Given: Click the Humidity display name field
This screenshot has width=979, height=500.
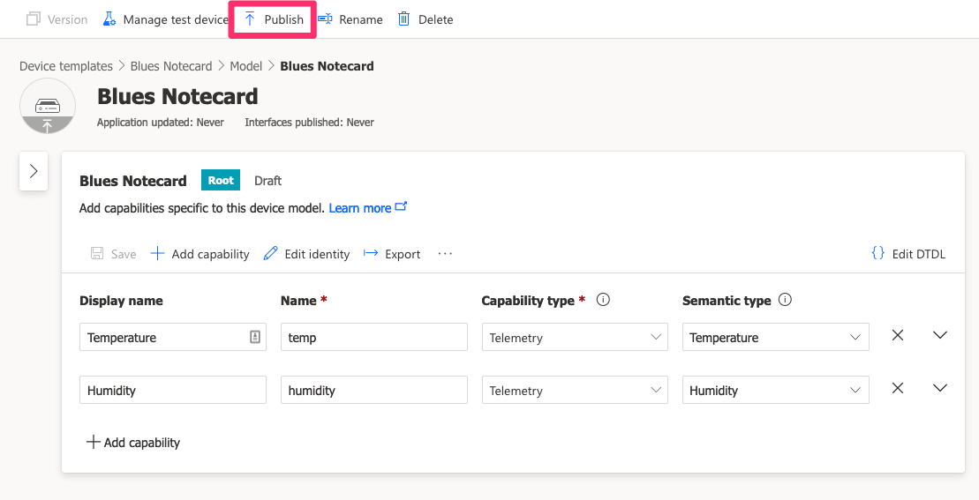Looking at the screenshot, I should pyautogui.click(x=173, y=391).
